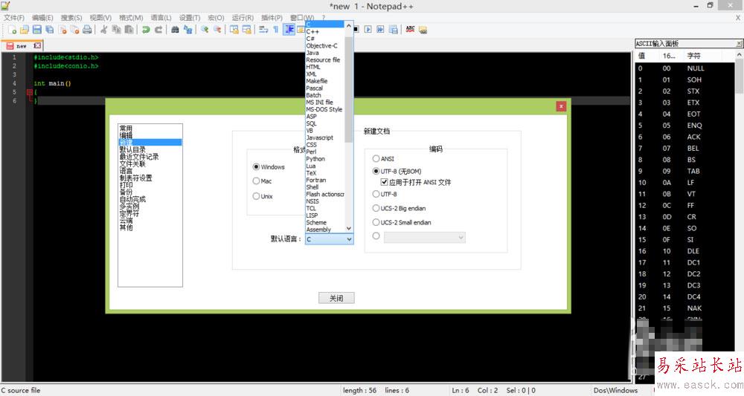Screen dimensions: 744x396
Task: Select 常用 in the preferences category list
Action: tap(150, 129)
